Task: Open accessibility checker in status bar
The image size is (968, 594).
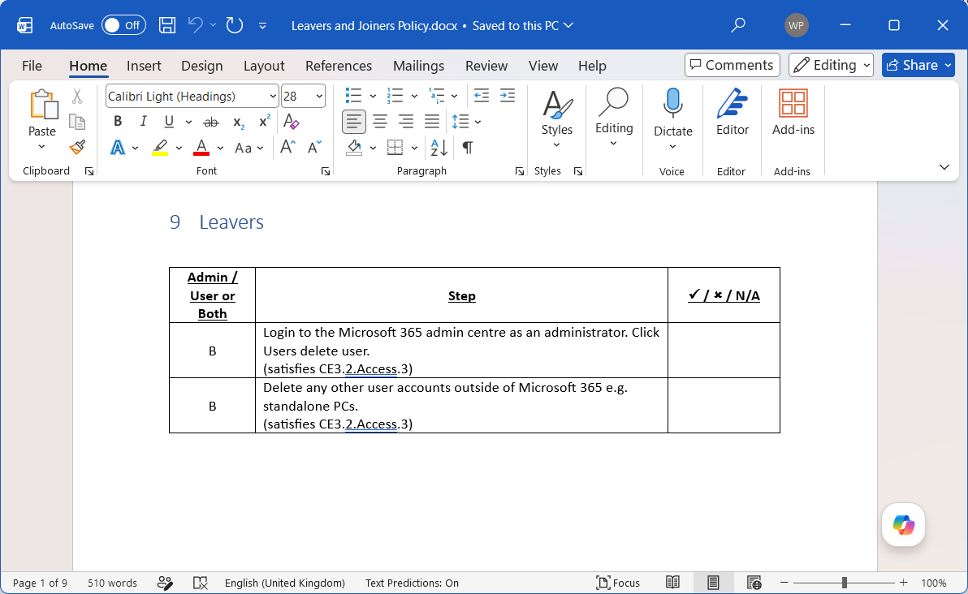Action: (x=165, y=583)
